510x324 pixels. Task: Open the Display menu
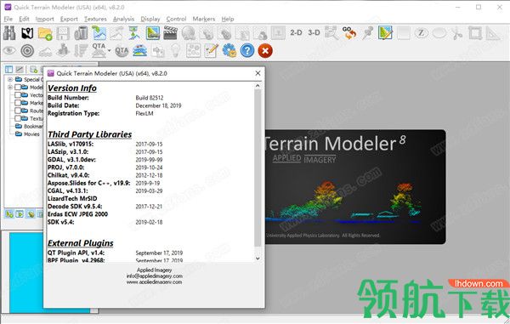tap(150, 19)
